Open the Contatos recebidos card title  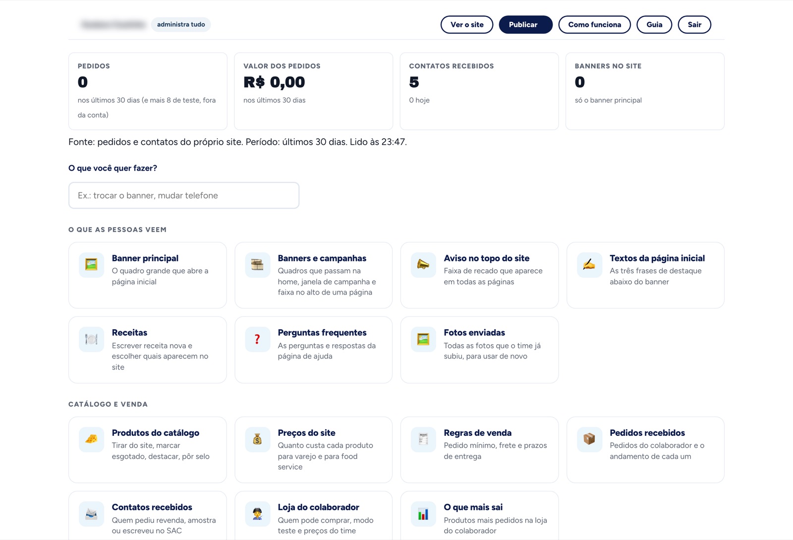tap(152, 507)
